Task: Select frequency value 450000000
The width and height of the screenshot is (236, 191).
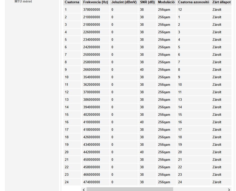Action: click(92, 159)
